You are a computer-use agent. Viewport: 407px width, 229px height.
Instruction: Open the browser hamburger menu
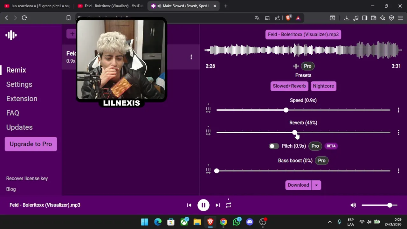pyautogui.click(x=400, y=18)
